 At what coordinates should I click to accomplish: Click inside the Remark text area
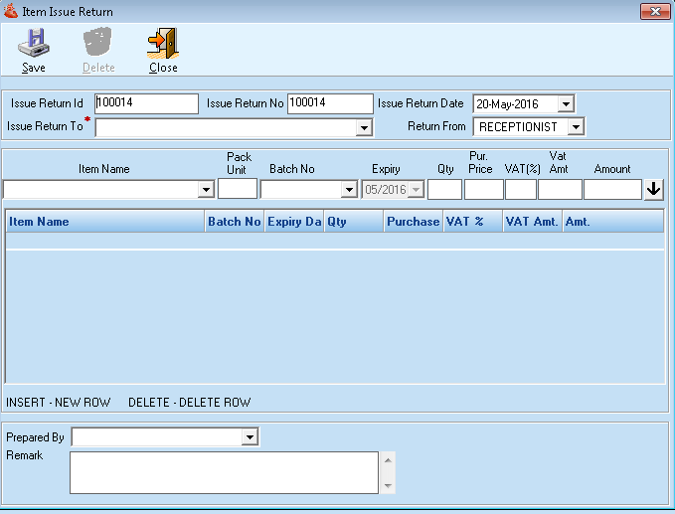pos(224,472)
